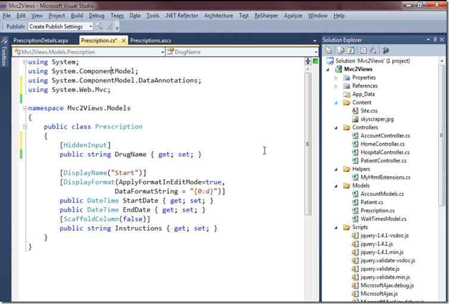Click the Mvc2Views project icon
Screen dimensions: 449x304
tap(339, 69)
